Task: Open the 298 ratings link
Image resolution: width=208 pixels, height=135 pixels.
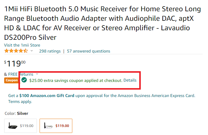Action: 50,51
